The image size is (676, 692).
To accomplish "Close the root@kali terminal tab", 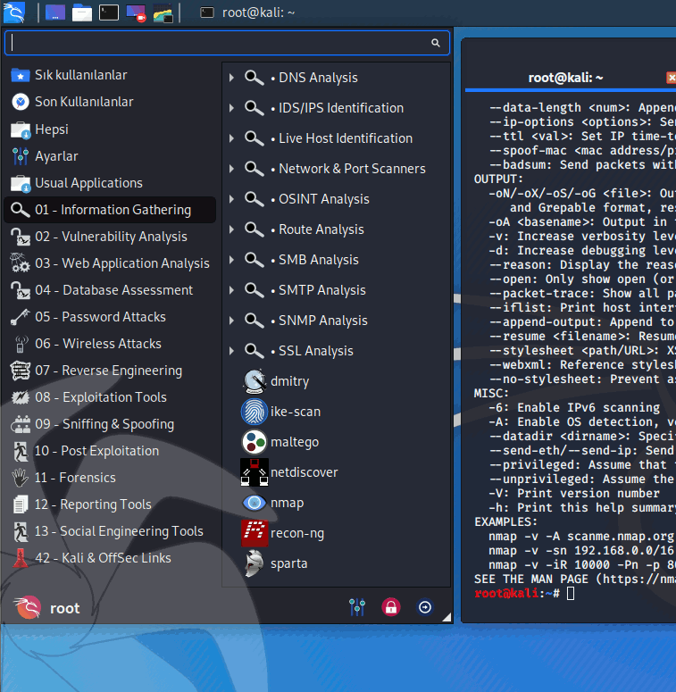I will (672, 78).
